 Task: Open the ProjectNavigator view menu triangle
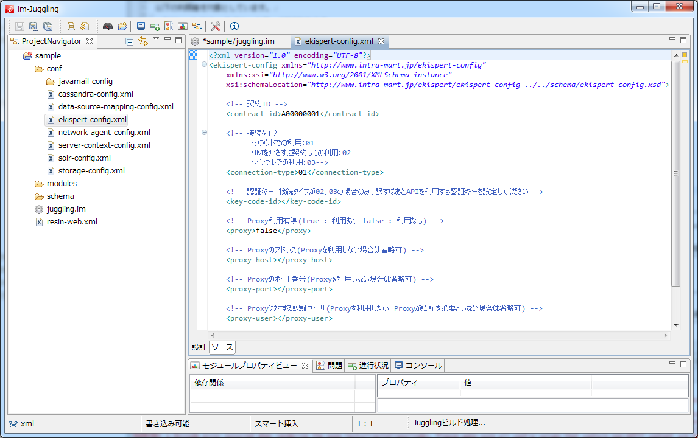tap(156, 39)
